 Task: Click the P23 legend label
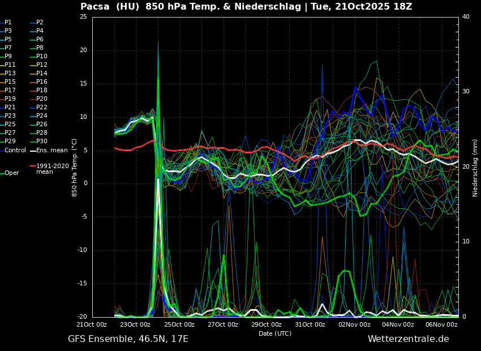tap(10, 116)
